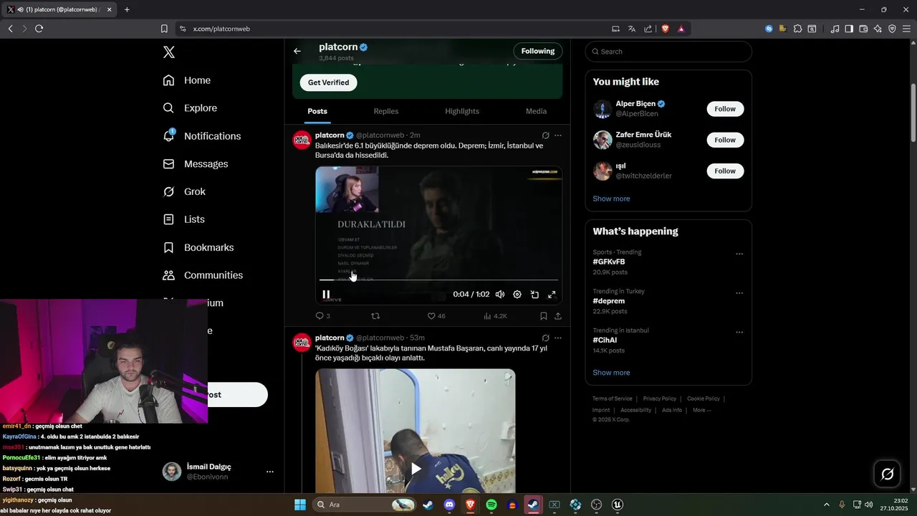The image size is (917, 516).
Task: Repost the Balıkesir earthquake post
Action: click(375, 316)
